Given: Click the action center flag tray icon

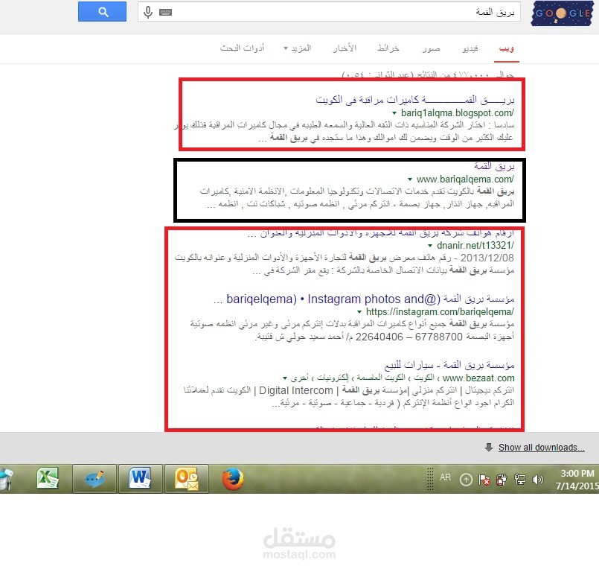Looking at the screenshot, I should pyautogui.click(x=484, y=480).
